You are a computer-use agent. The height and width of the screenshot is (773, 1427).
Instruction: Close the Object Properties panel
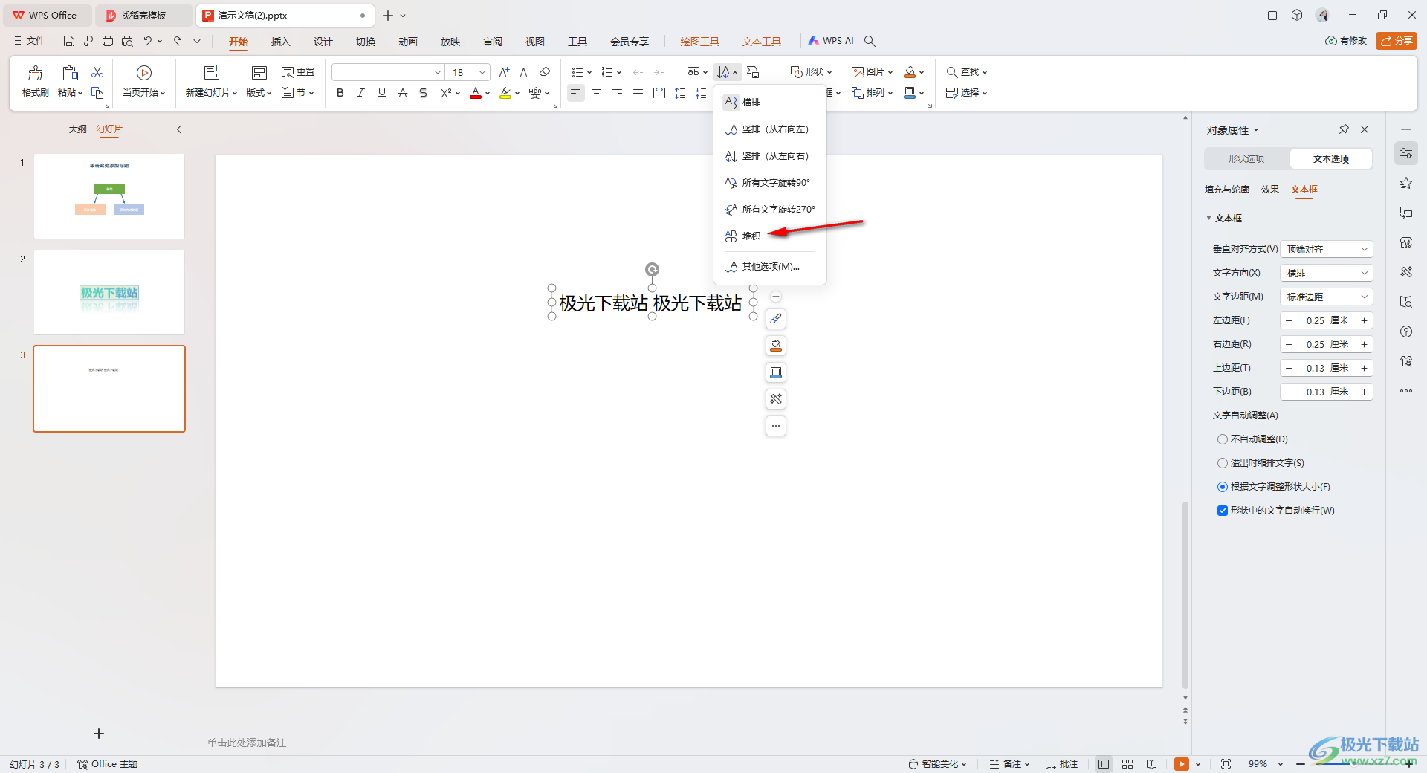pyautogui.click(x=1365, y=129)
